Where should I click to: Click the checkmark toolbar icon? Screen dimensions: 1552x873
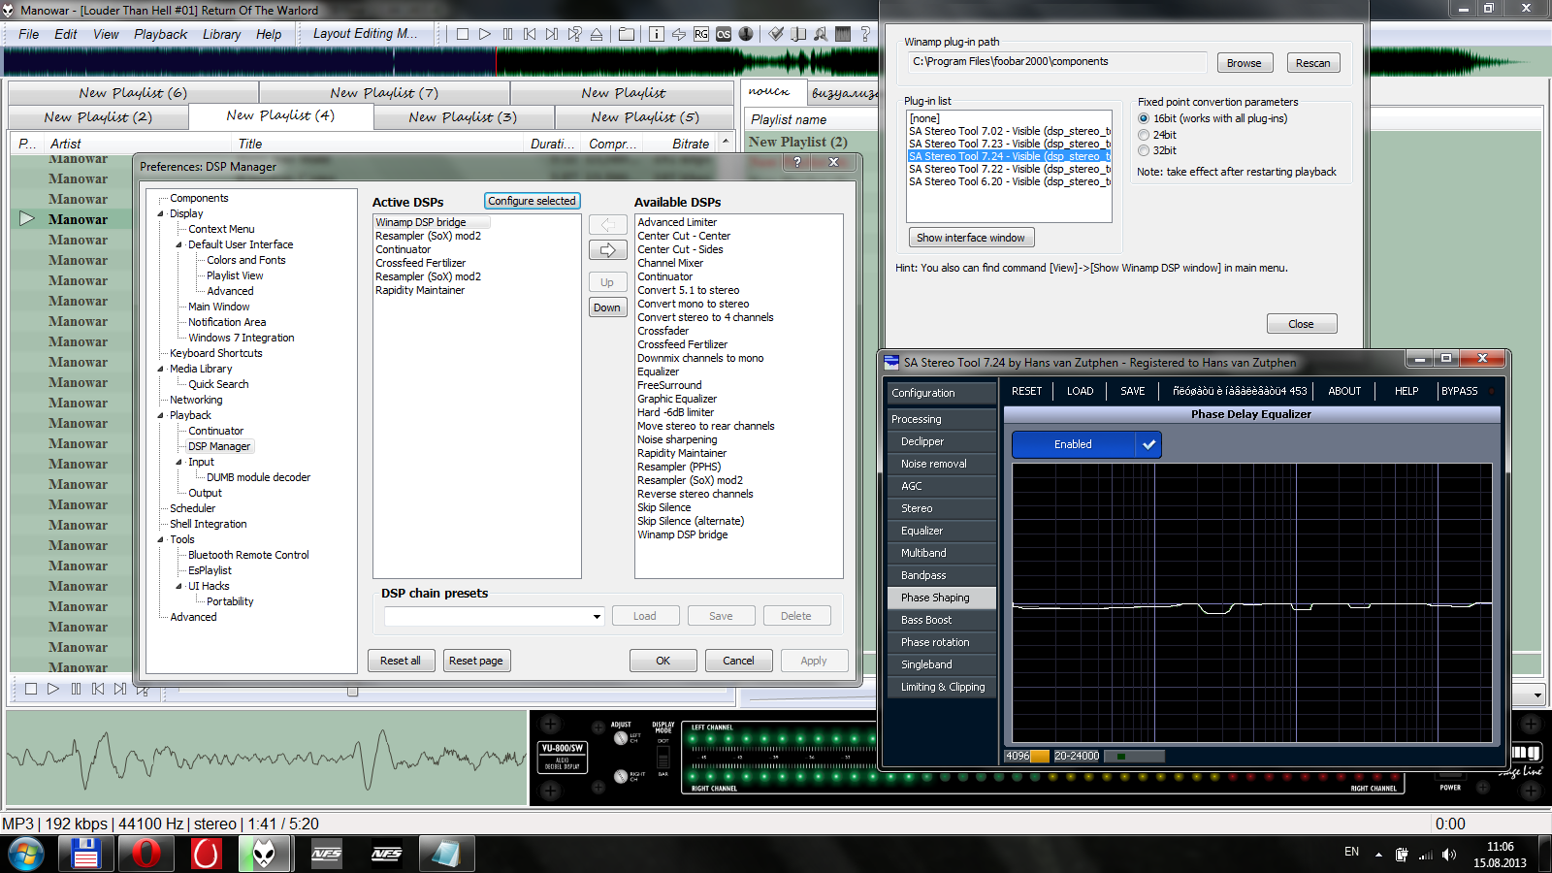click(x=776, y=34)
